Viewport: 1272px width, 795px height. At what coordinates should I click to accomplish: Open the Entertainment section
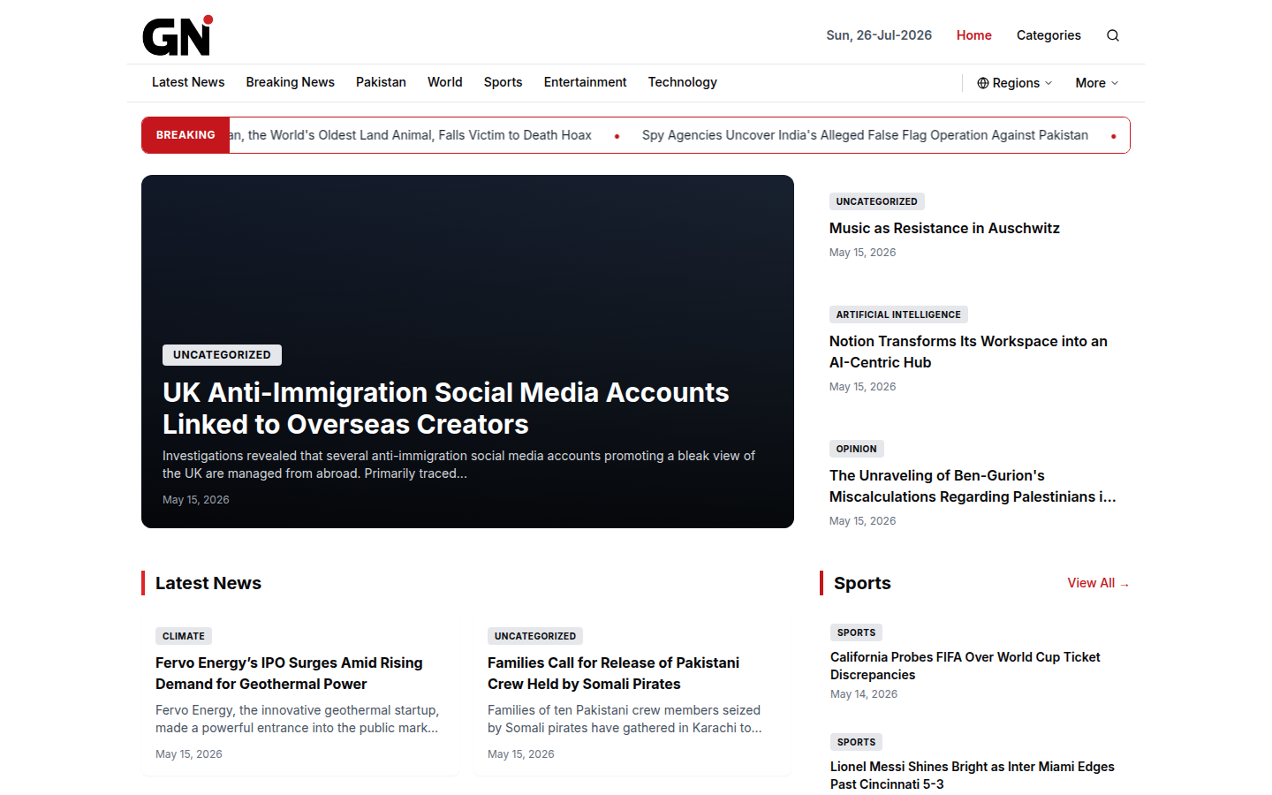coord(585,82)
